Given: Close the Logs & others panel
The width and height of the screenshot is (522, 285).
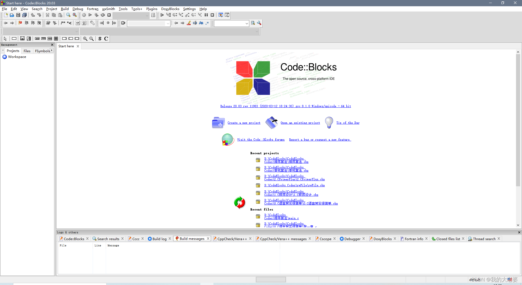Looking at the screenshot, I should pos(519,232).
